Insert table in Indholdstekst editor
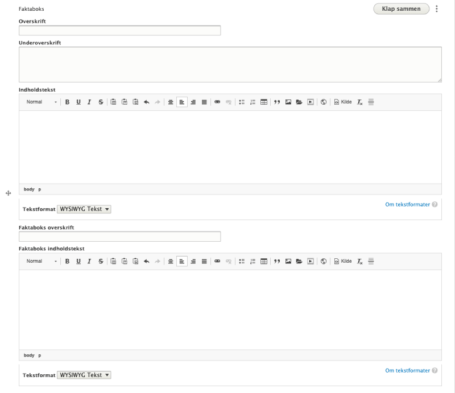455x393 pixels. [x=264, y=102]
